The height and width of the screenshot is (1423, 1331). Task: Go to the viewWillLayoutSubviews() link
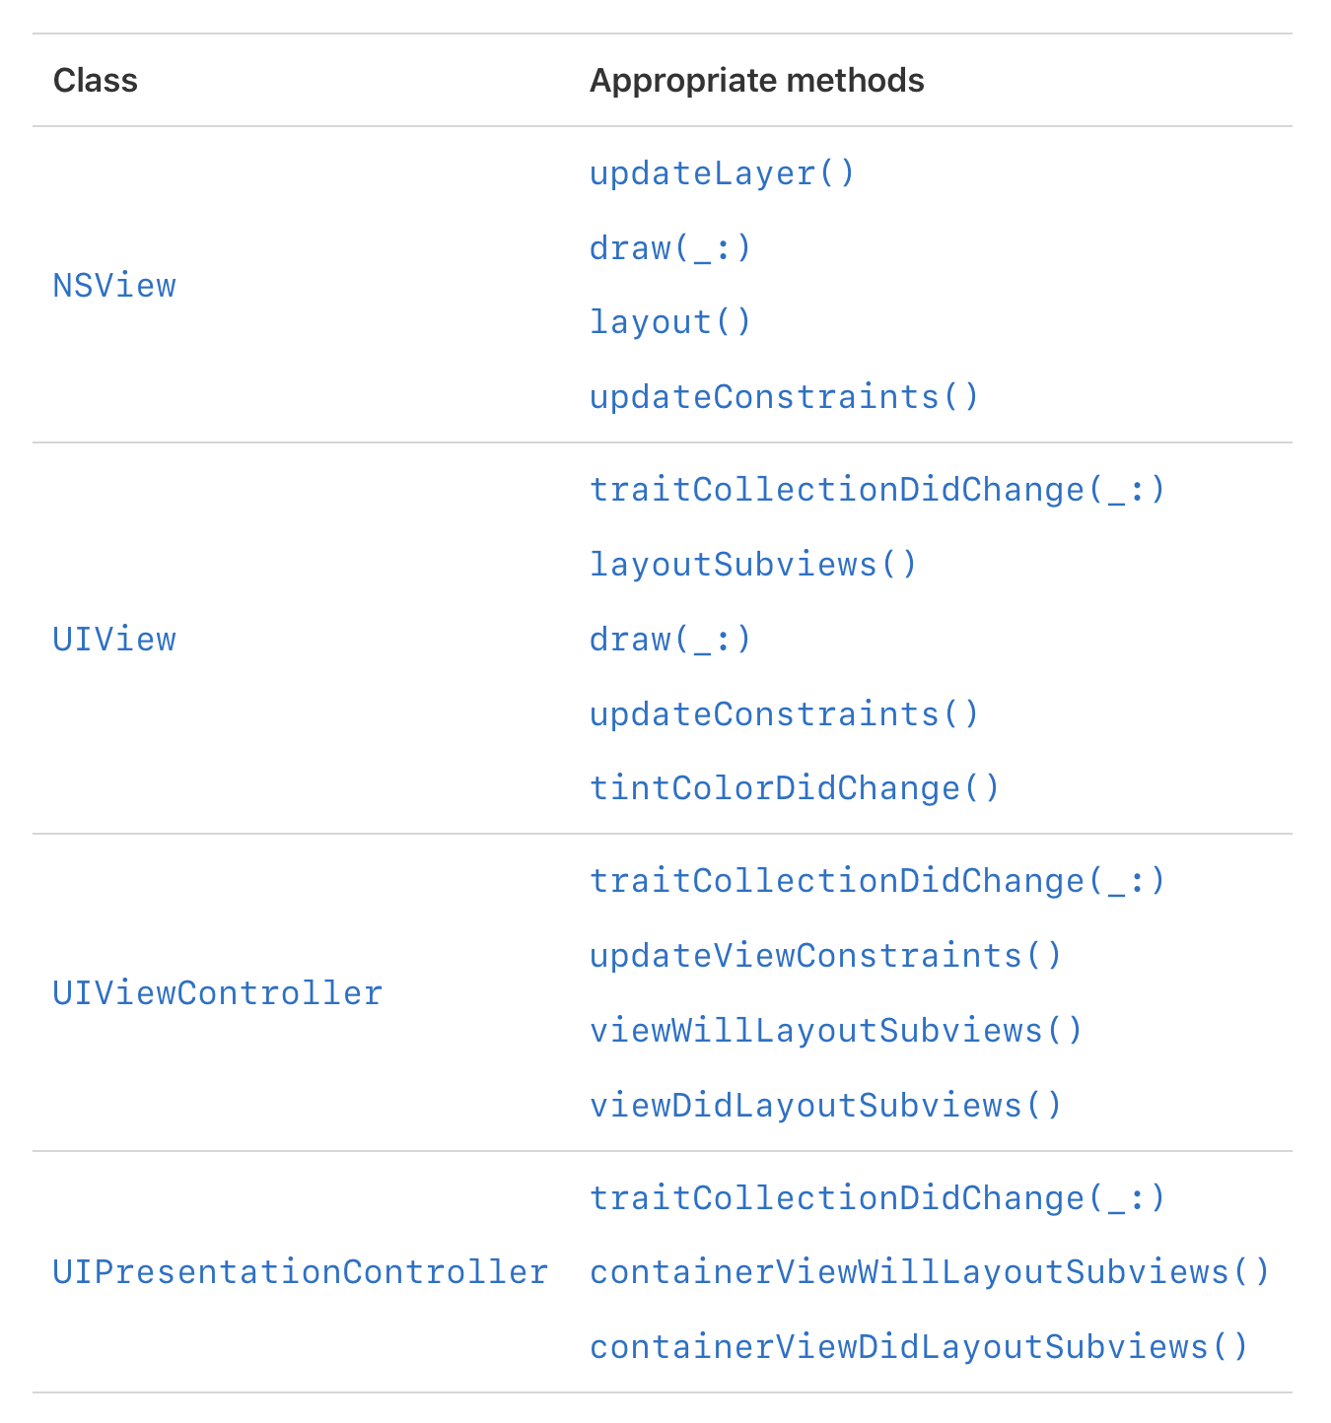tap(836, 1031)
